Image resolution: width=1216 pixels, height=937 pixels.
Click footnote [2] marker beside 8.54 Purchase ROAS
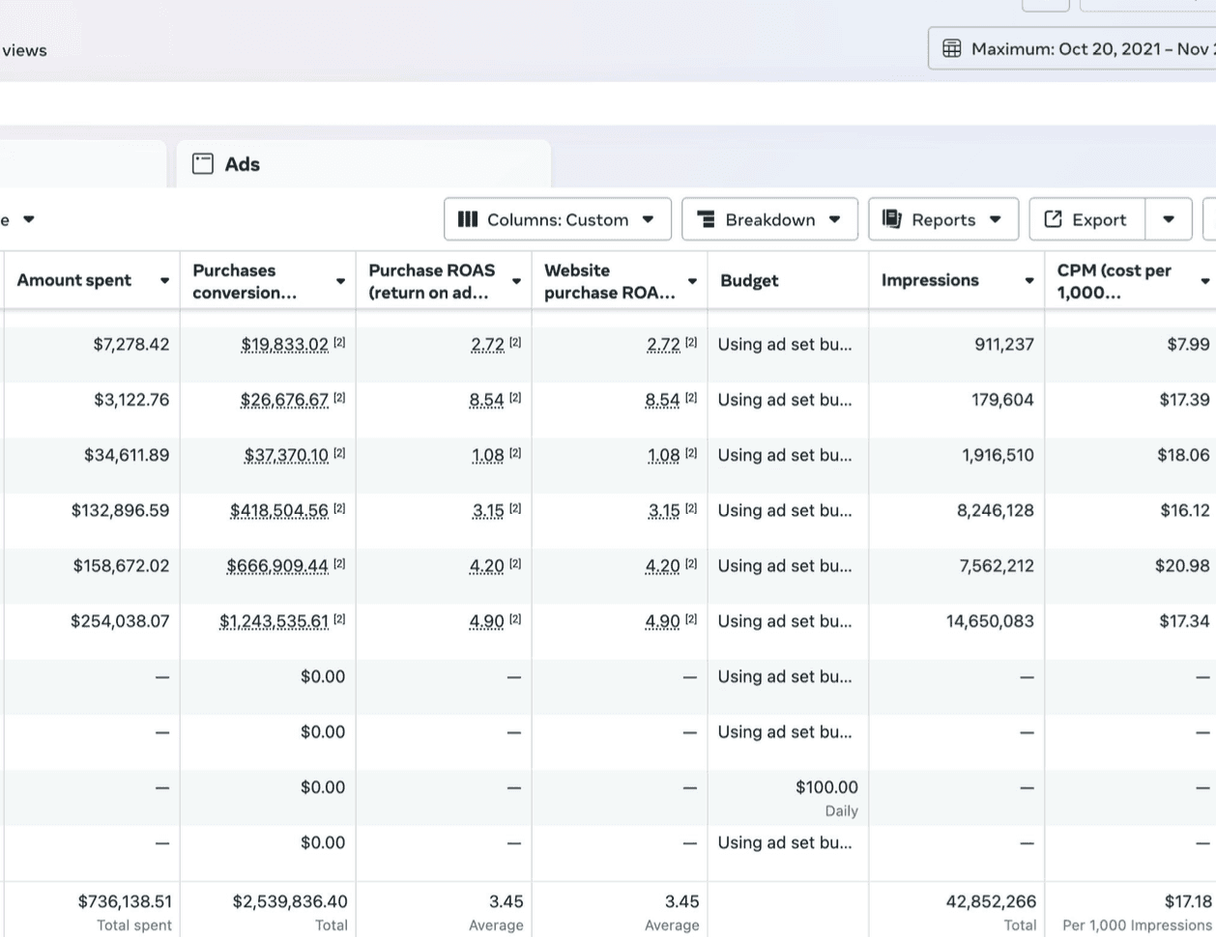(515, 398)
